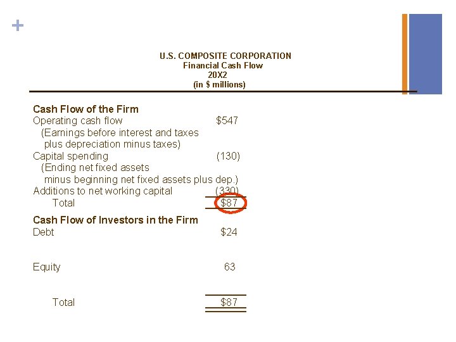Screen dimensions: 456x342
Task: Click the Debt row label
Action: tap(44, 232)
